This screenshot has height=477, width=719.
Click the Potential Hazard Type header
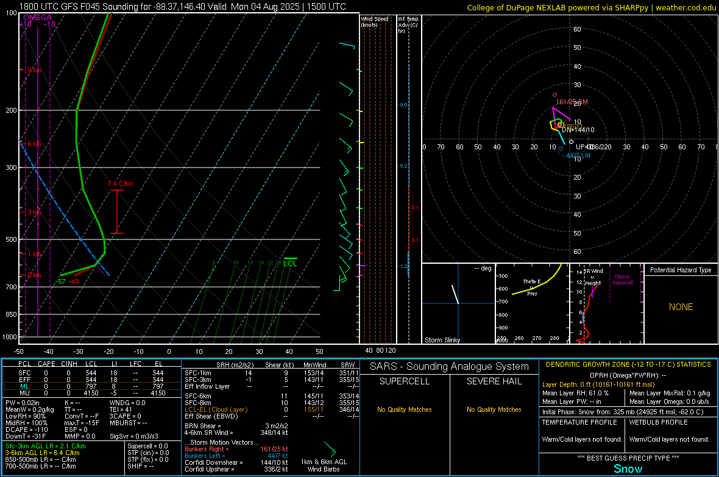point(681,270)
